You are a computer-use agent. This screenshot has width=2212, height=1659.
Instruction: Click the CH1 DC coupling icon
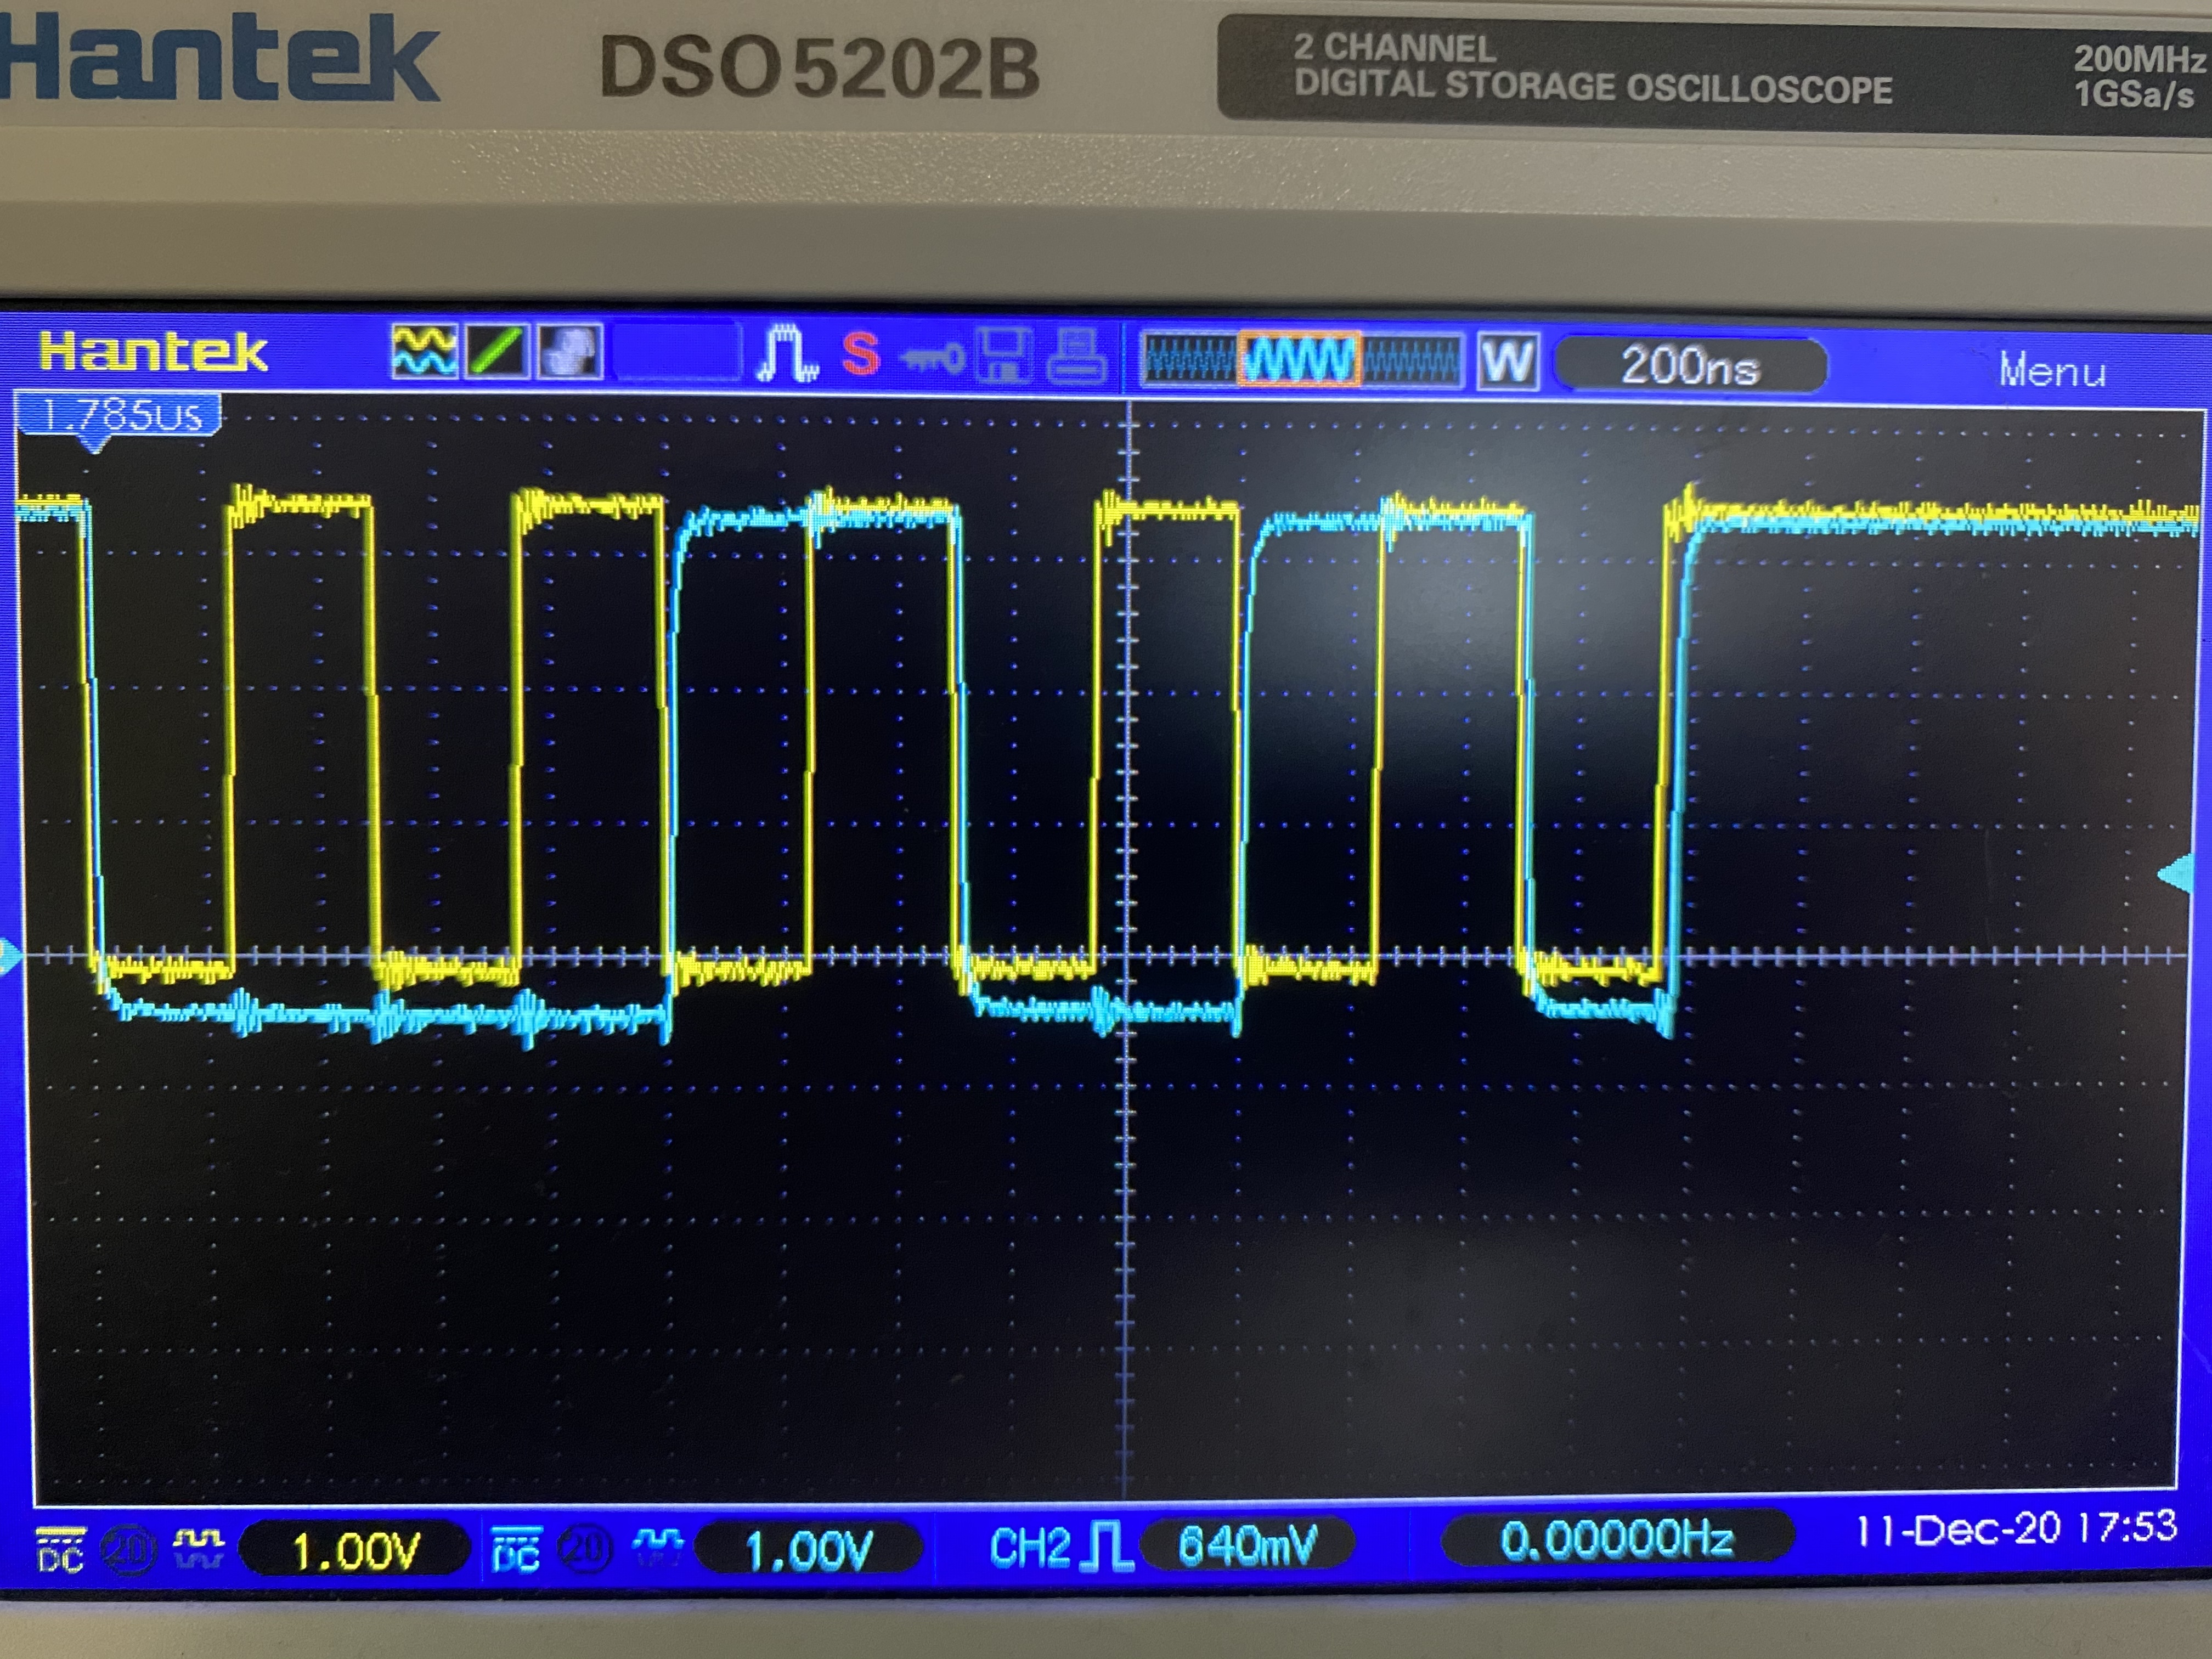pos(60,1549)
